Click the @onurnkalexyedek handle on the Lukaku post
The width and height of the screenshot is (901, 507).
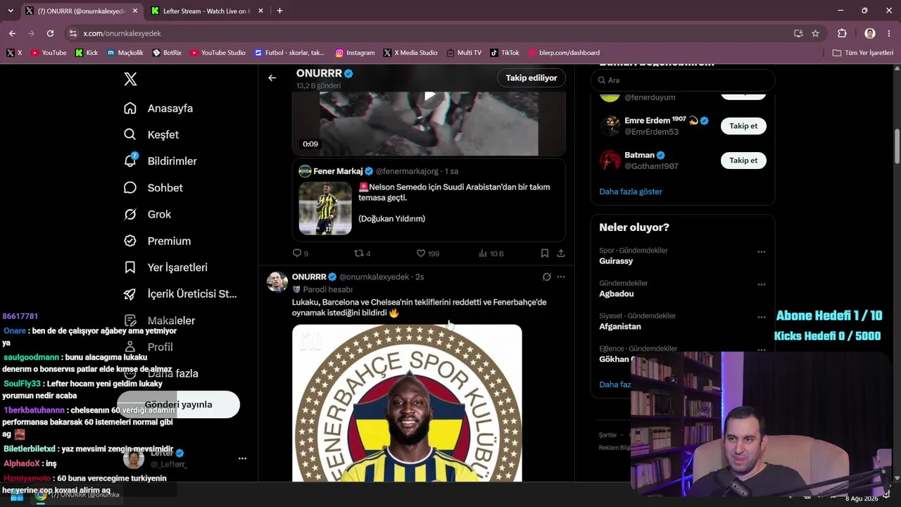pos(374,277)
